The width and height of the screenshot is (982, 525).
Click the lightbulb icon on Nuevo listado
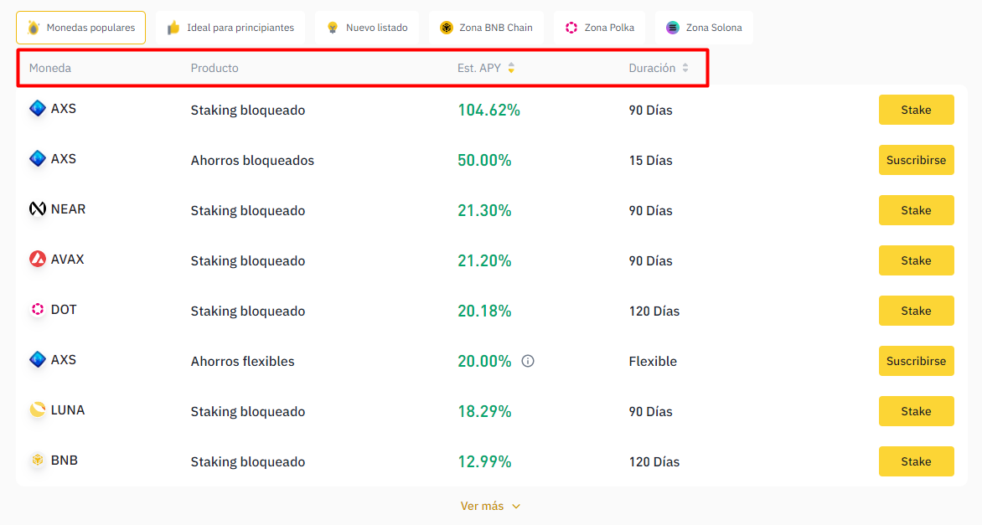click(333, 28)
